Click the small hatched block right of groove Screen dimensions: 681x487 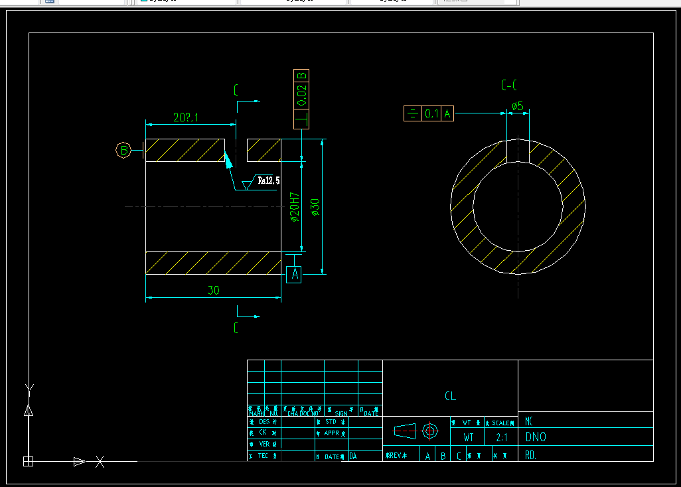coord(264,150)
